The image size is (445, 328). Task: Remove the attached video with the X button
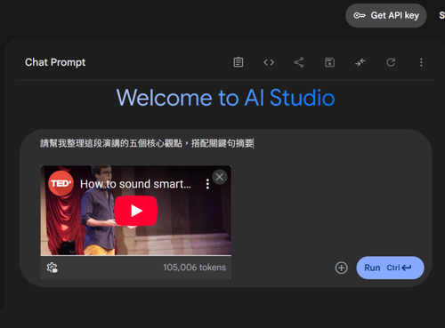click(220, 177)
